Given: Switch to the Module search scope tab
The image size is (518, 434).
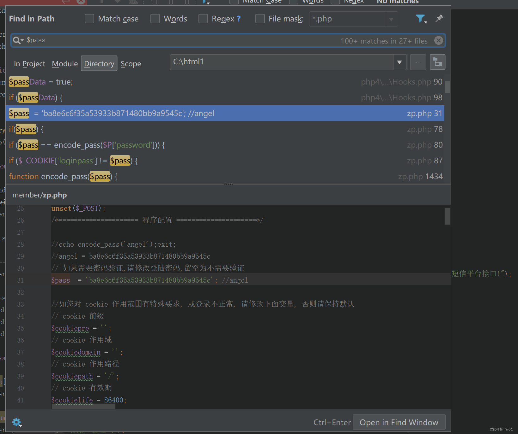Looking at the screenshot, I should (x=64, y=63).
